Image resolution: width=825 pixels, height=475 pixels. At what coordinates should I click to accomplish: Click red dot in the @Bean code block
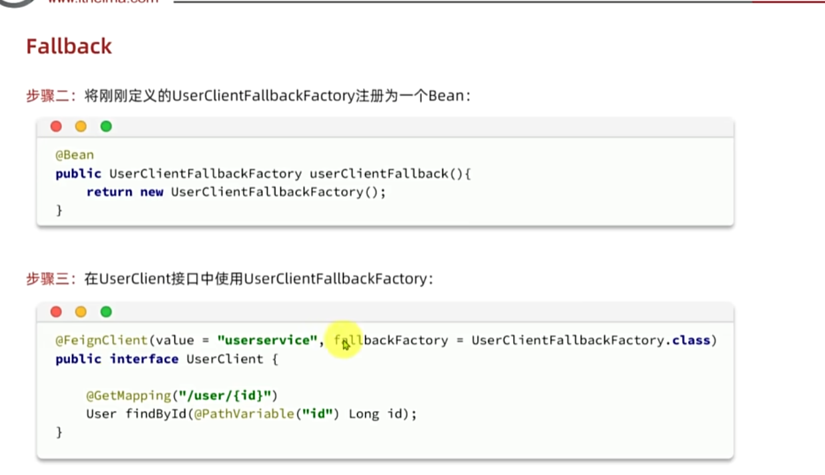(56, 127)
